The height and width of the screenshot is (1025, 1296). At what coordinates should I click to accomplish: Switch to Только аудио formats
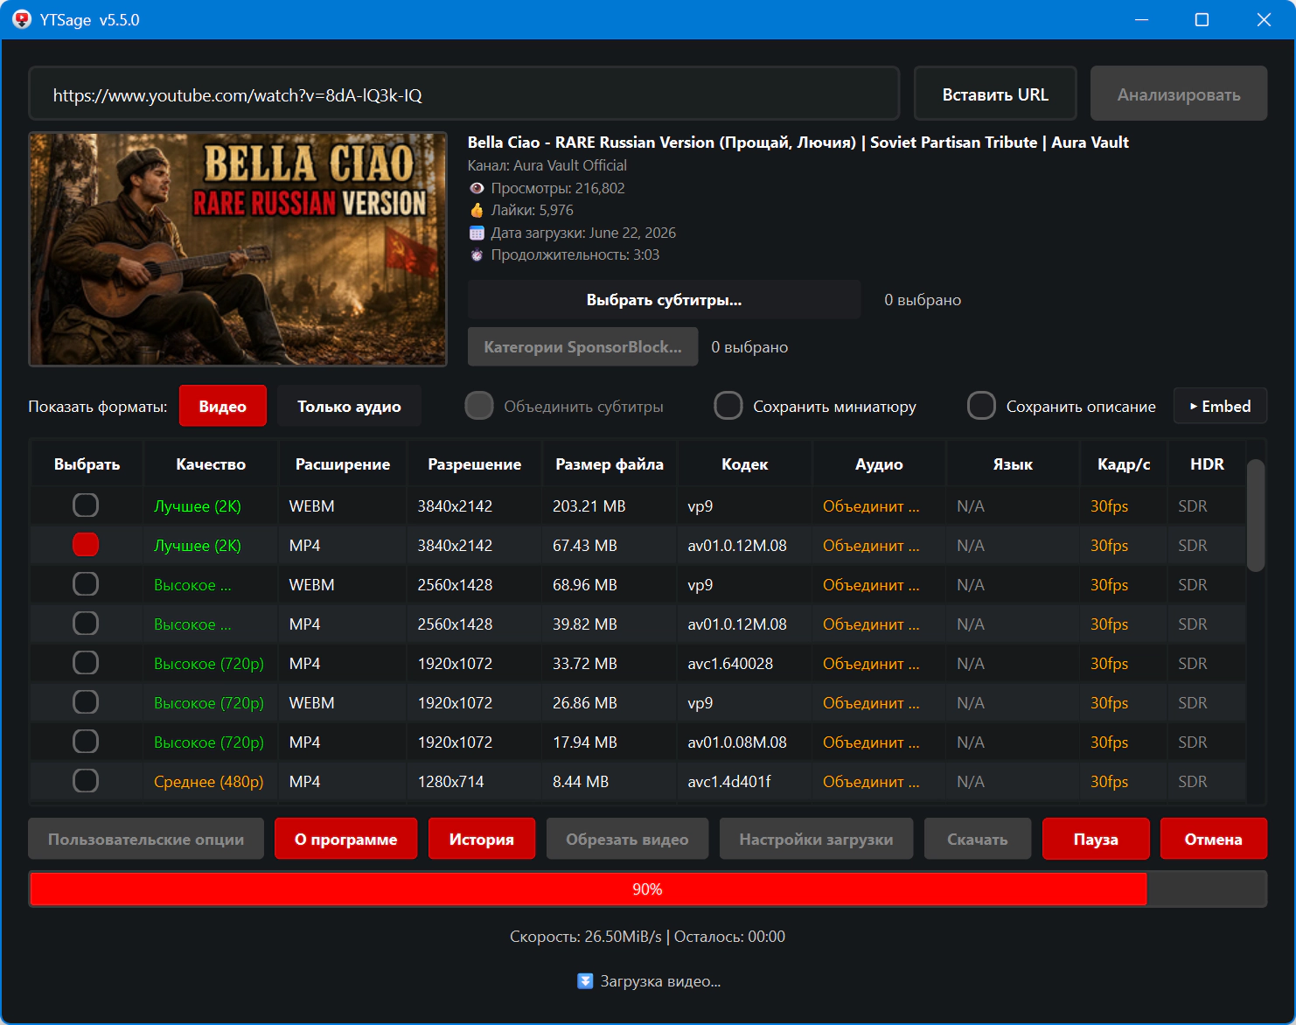[349, 406]
